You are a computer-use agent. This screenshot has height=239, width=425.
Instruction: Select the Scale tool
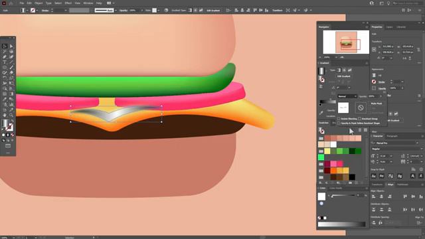pyautogui.click(x=11, y=78)
